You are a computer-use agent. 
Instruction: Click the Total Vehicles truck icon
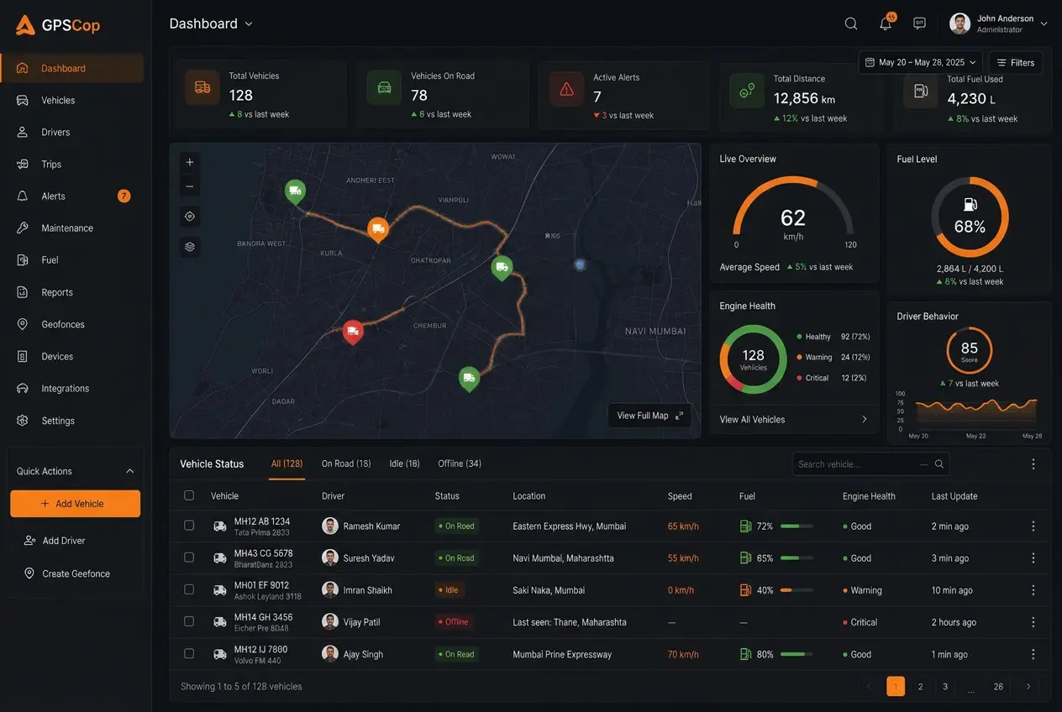pos(202,87)
